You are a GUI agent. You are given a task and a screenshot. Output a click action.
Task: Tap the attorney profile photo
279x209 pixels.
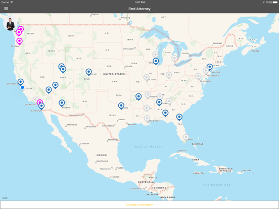point(10,24)
